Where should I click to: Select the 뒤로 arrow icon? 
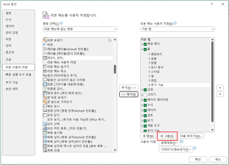point(45,44)
